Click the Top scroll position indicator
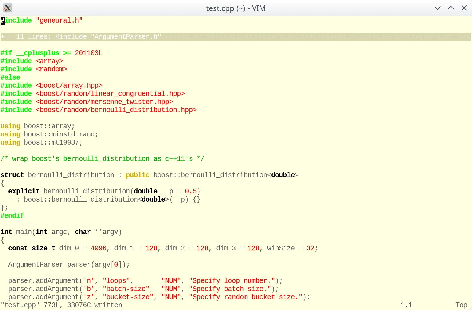 (461, 305)
